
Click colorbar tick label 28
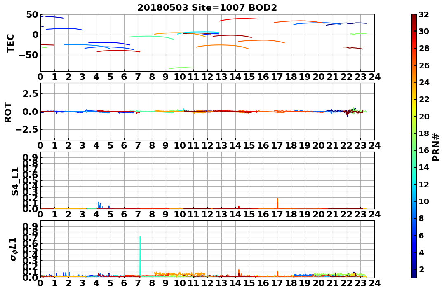424,48
